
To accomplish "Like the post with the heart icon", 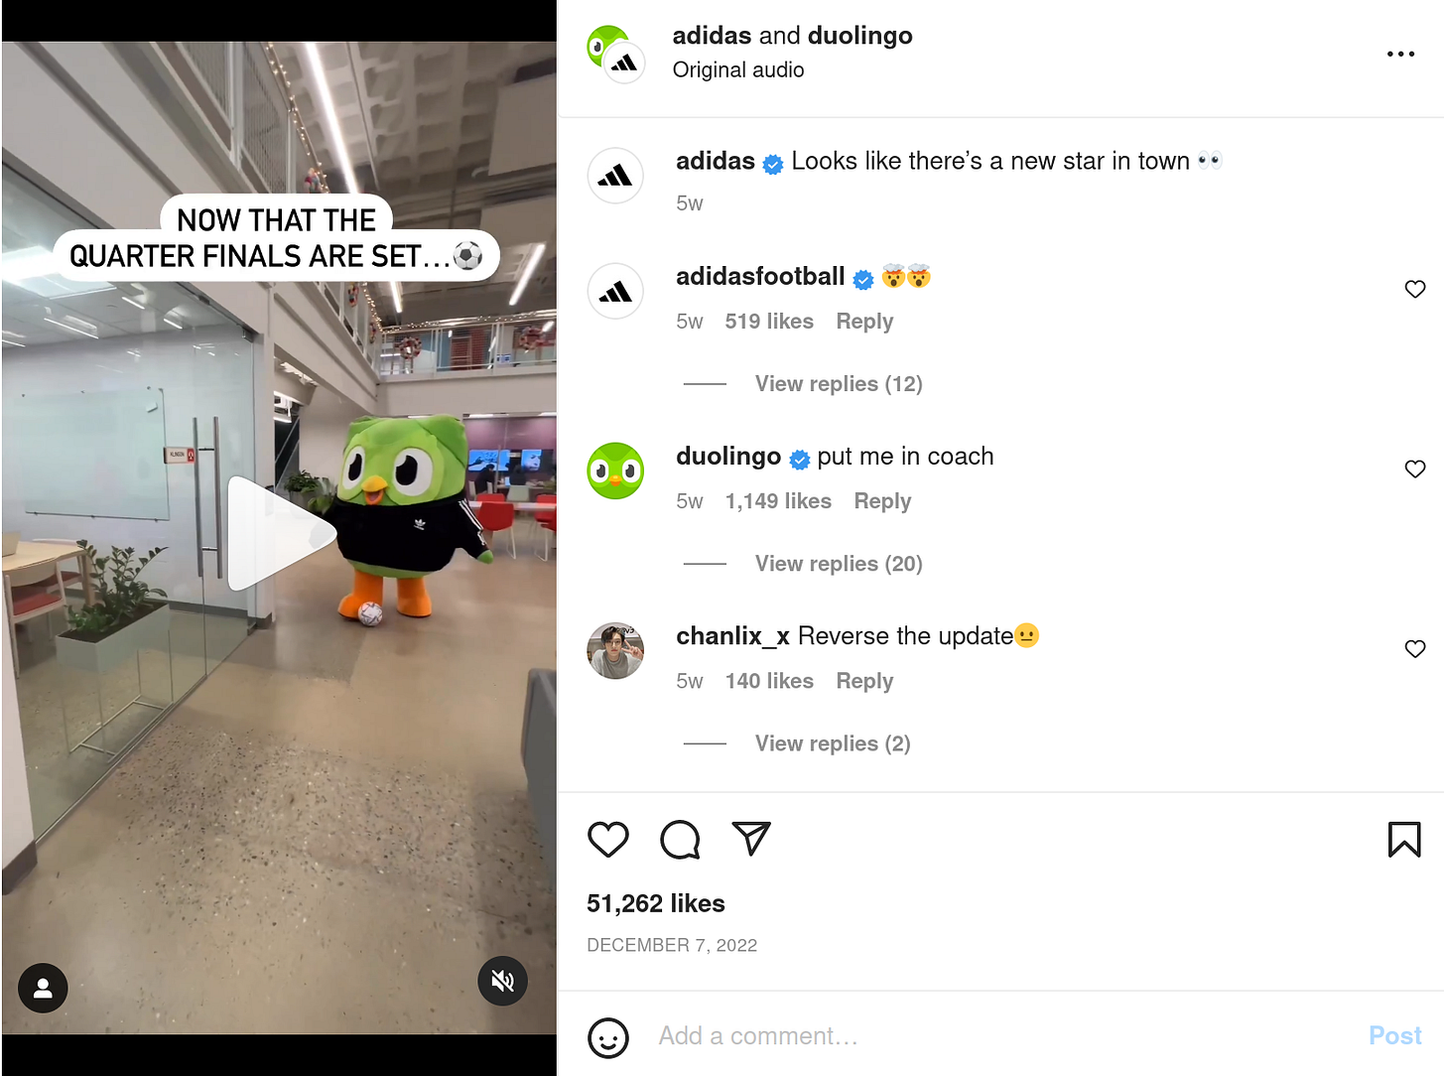I will tap(608, 840).
